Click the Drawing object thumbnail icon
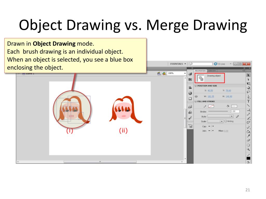 (x=201, y=78)
